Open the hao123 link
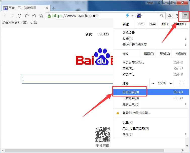190x153 pixels. [x=103, y=34]
